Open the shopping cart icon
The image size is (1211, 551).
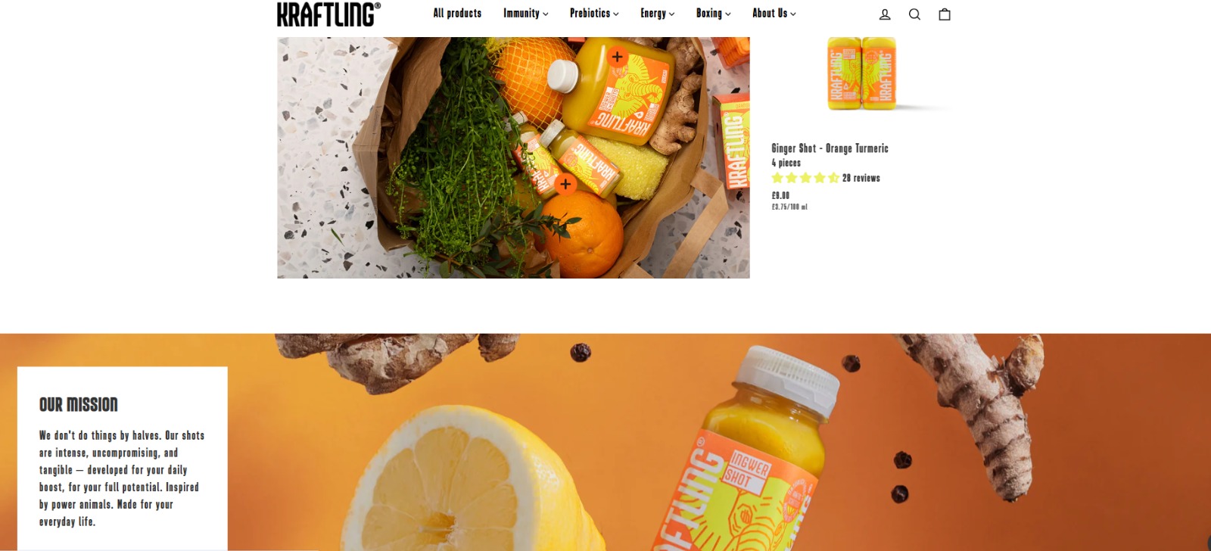(945, 14)
